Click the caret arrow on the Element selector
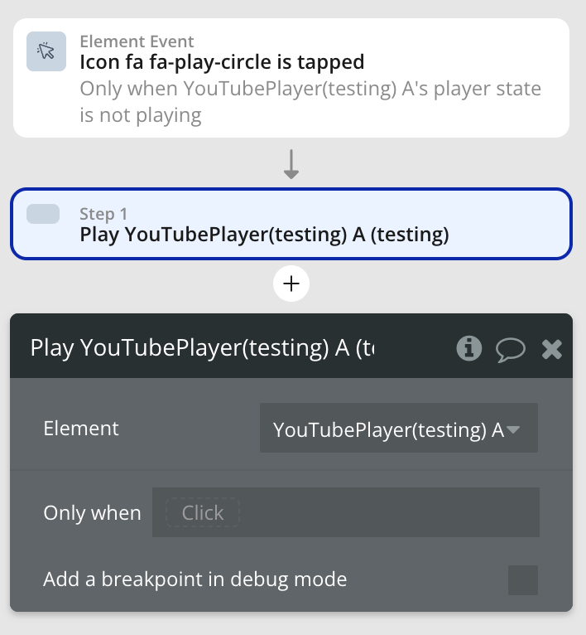Viewport: 586px width, 635px height. pyautogui.click(x=513, y=429)
